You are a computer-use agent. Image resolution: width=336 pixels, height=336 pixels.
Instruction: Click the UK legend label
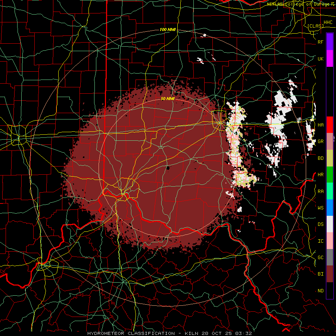320,59
